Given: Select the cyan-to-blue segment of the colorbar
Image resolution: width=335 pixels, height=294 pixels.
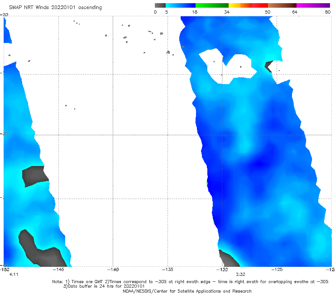Looking at the screenshot, I should pos(181,5).
